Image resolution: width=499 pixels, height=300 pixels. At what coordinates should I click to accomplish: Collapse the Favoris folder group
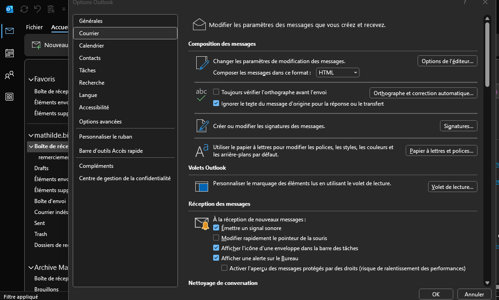[x=31, y=79]
